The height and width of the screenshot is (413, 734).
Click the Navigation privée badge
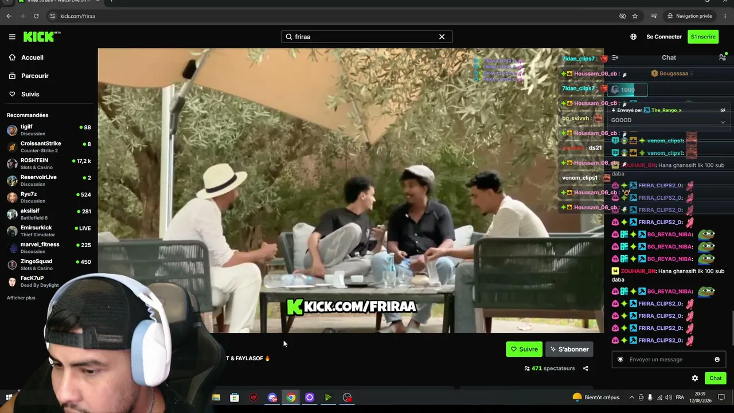(690, 16)
